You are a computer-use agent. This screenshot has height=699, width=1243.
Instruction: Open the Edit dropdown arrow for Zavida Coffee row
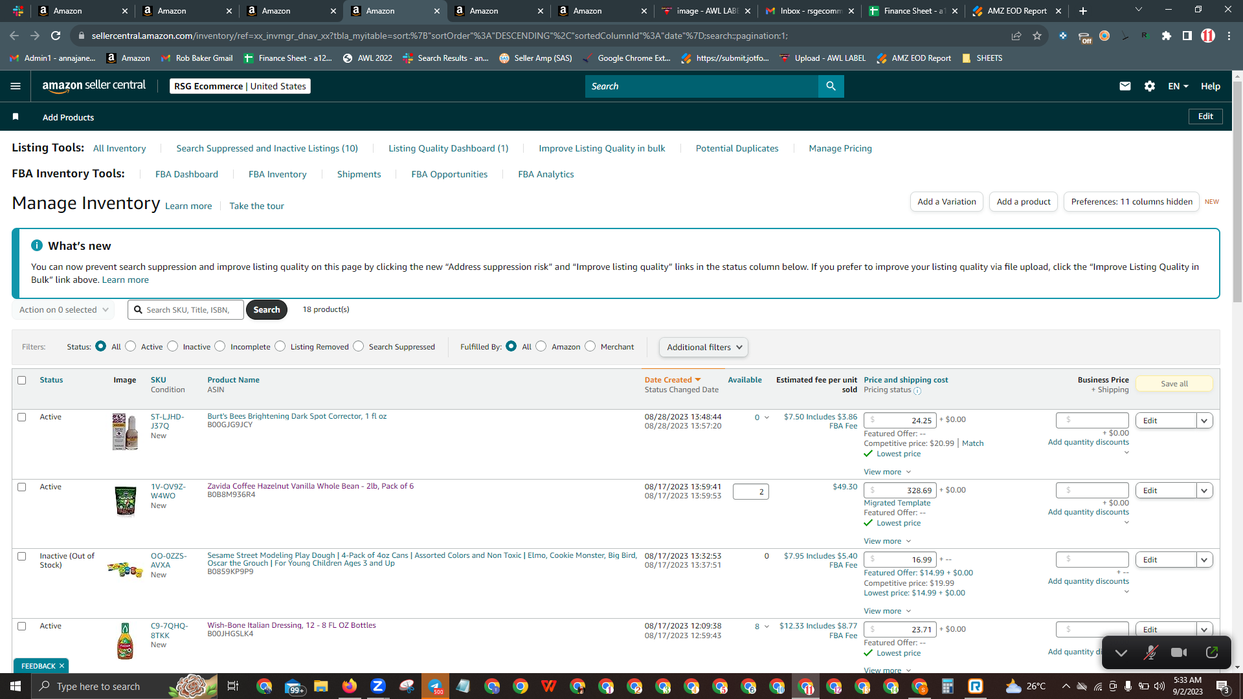point(1204,491)
